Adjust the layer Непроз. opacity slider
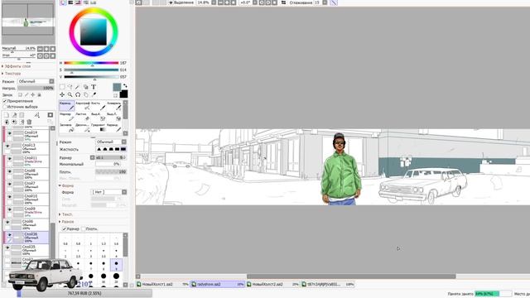 tap(36, 89)
